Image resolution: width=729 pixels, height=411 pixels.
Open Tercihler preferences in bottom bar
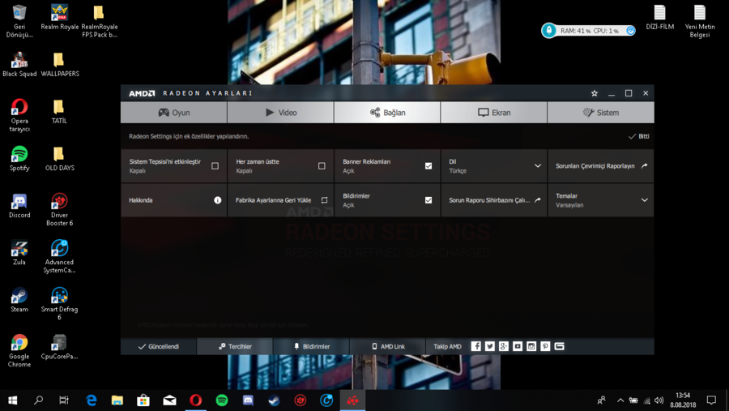235,346
